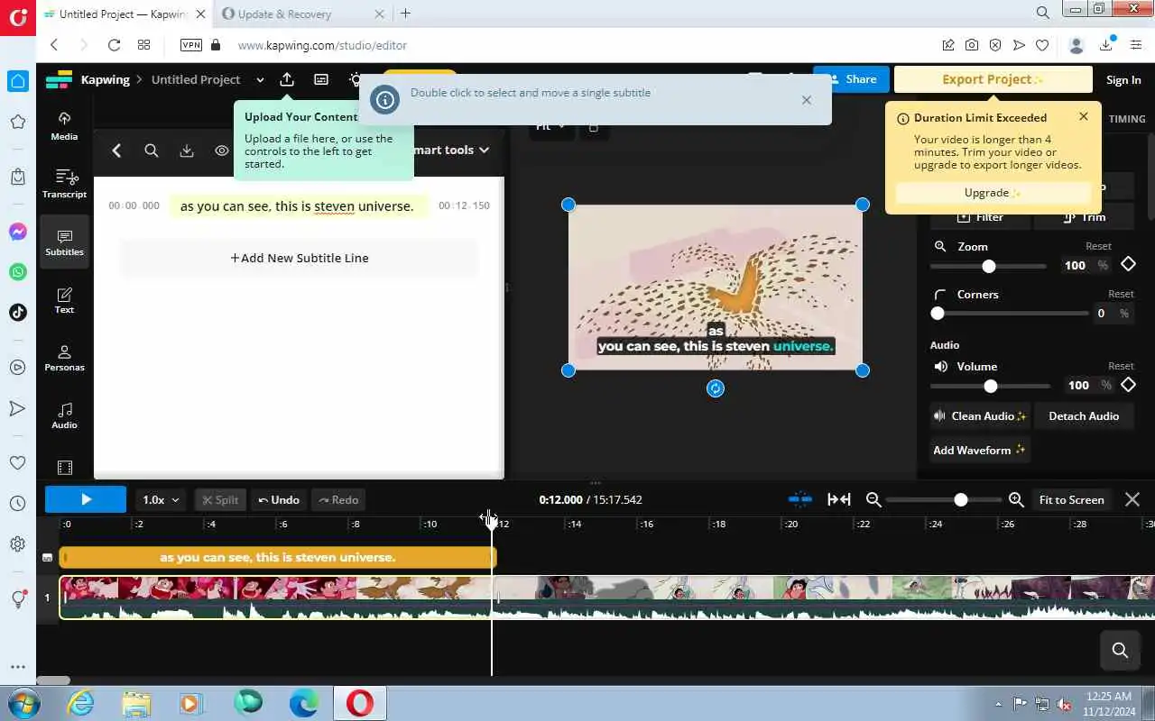The width and height of the screenshot is (1155, 721).
Task: Dismiss the Duration Limit Exceeded notice
Action: click(1084, 116)
